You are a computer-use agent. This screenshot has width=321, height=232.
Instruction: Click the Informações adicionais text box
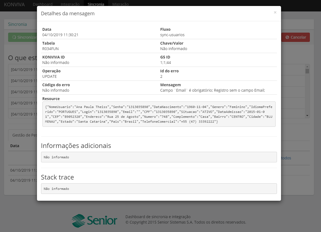point(159,157)
